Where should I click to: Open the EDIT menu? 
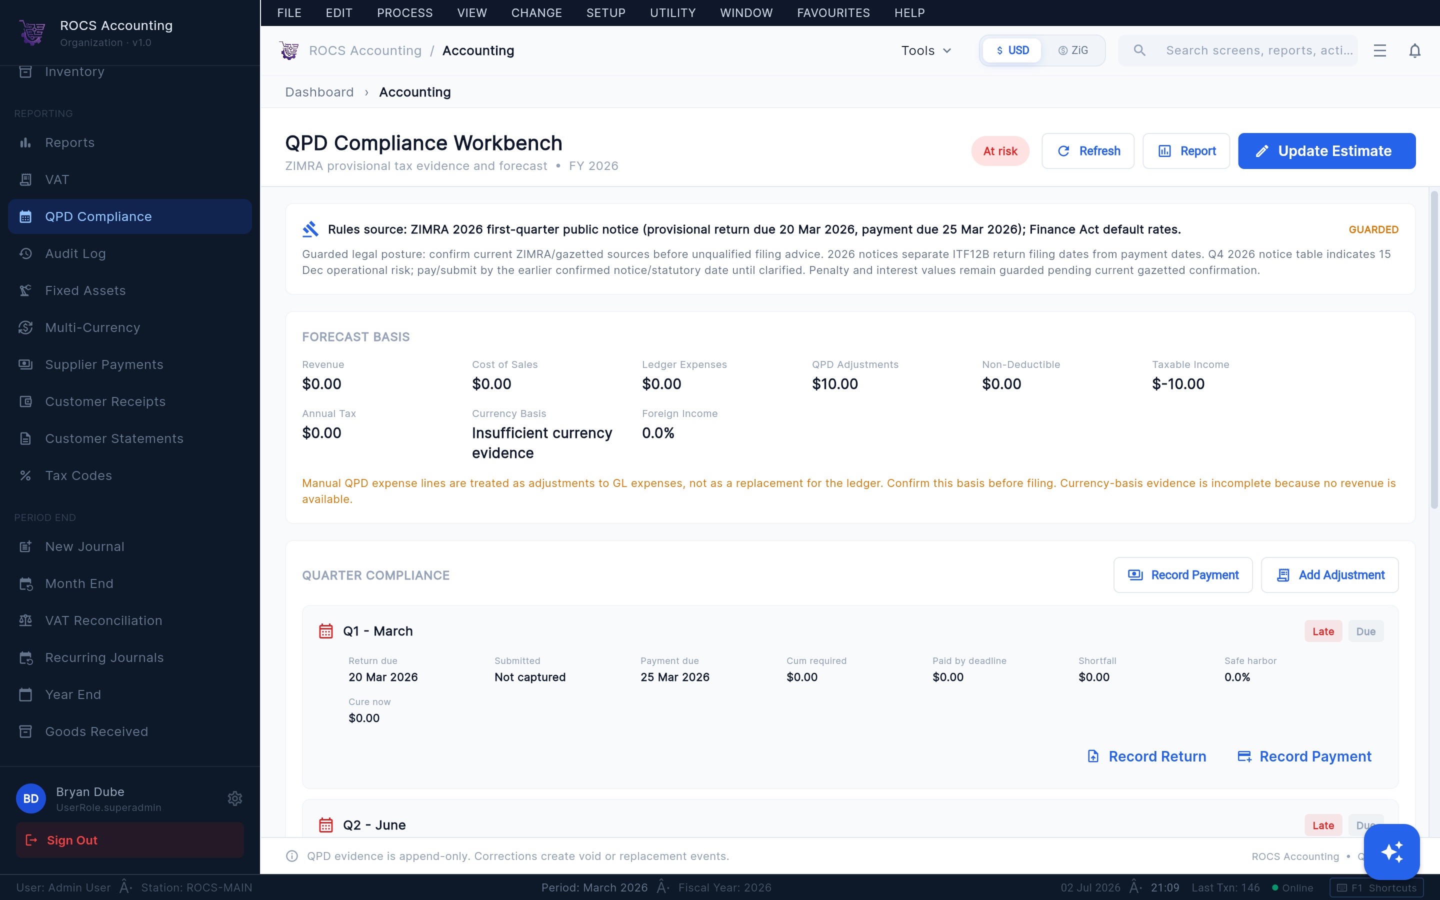click(339, 12)
